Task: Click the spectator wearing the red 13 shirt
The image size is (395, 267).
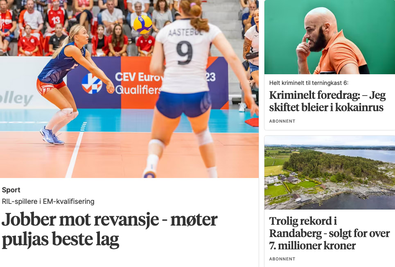Action: [x=56, y=19]
